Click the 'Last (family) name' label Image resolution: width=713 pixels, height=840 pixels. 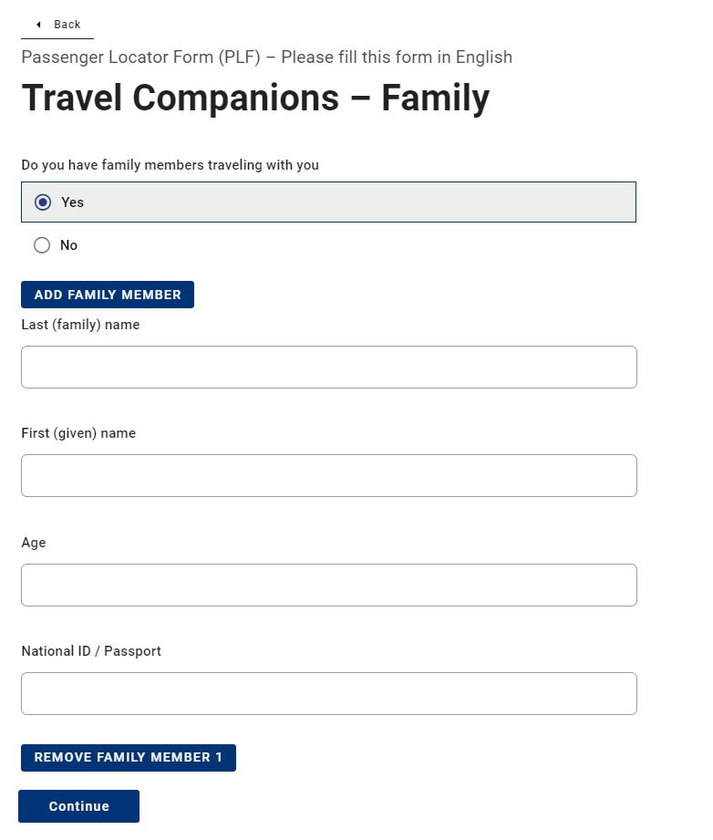click(80, 325)
